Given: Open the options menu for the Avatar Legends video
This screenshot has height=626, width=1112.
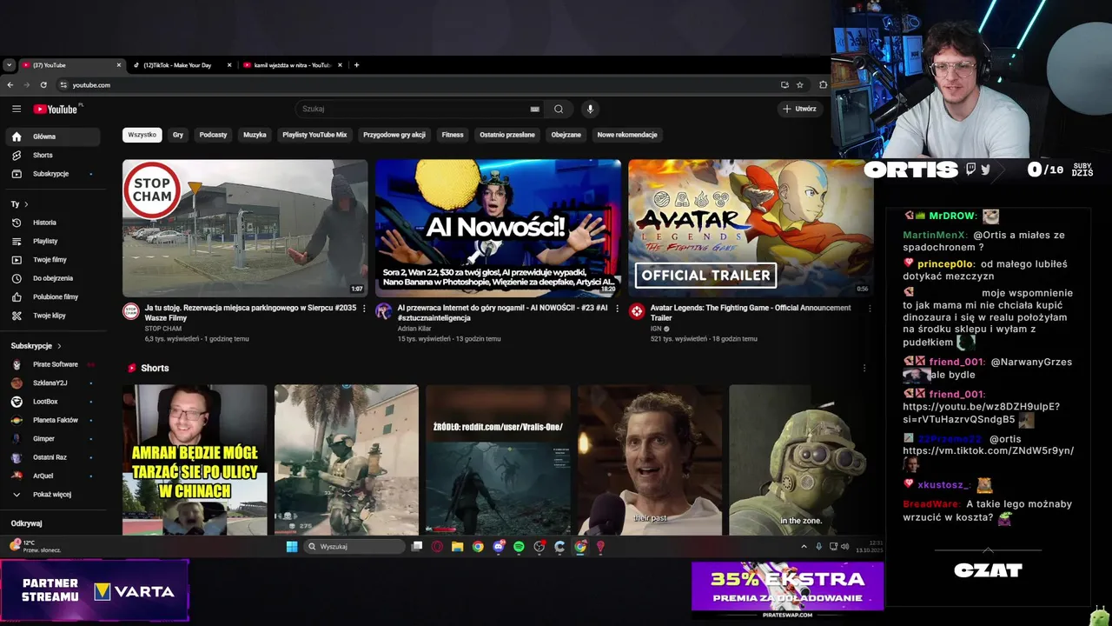Looking at the screenshot, I should (870, 309).
